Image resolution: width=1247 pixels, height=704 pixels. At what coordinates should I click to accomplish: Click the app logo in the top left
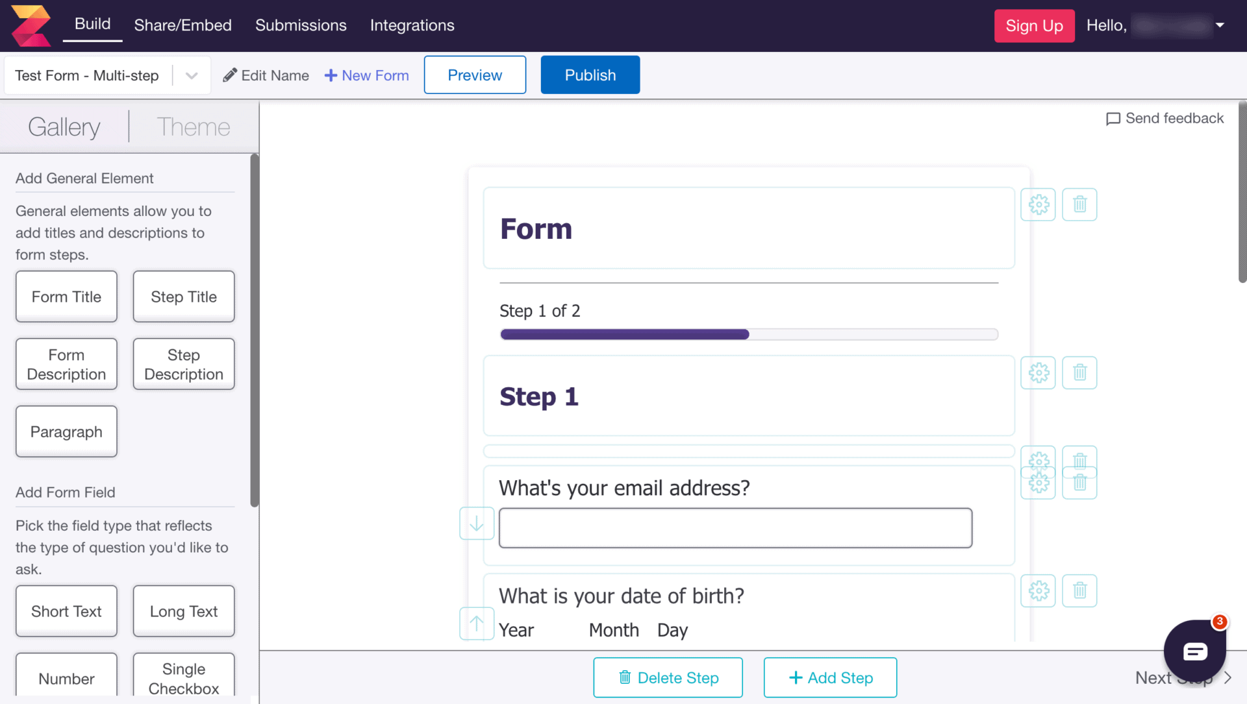pyautogui.click(x=31, y=26)
